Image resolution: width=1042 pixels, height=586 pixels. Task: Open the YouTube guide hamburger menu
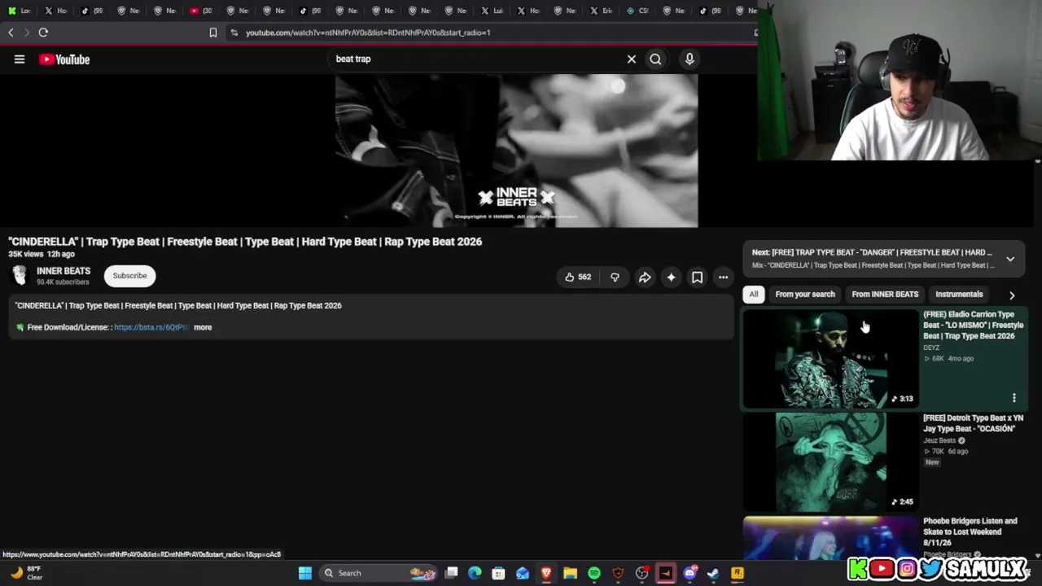point(20,59)
